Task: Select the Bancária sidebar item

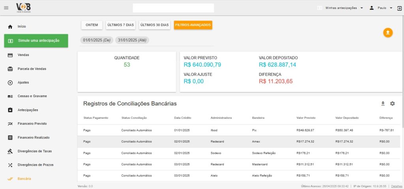Action: [x=24, y=179]
